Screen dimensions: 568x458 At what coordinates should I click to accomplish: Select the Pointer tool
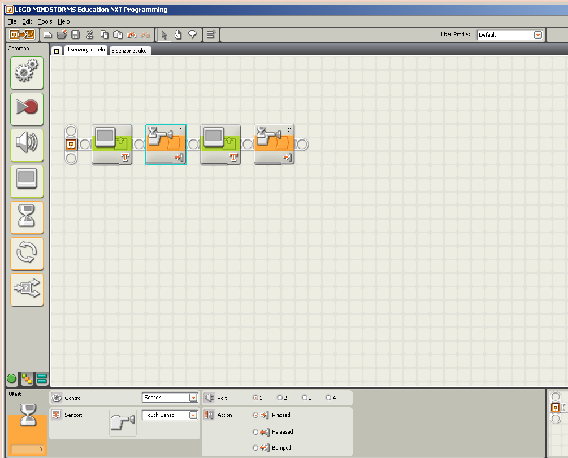(164, 35)
